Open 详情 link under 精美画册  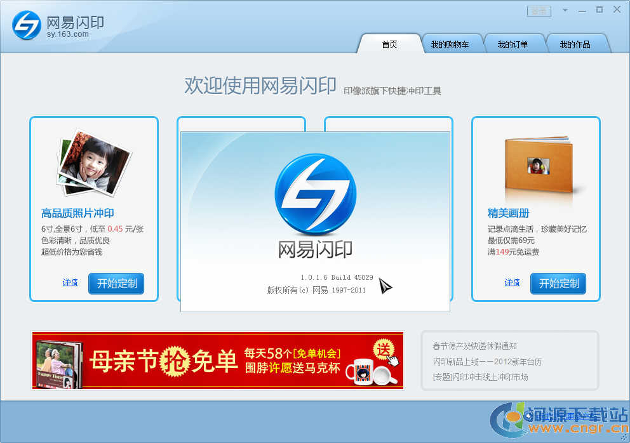coord(512,283)
